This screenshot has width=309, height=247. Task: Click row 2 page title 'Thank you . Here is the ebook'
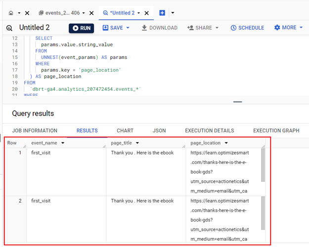pyautogui.click(x=142, y=201)
